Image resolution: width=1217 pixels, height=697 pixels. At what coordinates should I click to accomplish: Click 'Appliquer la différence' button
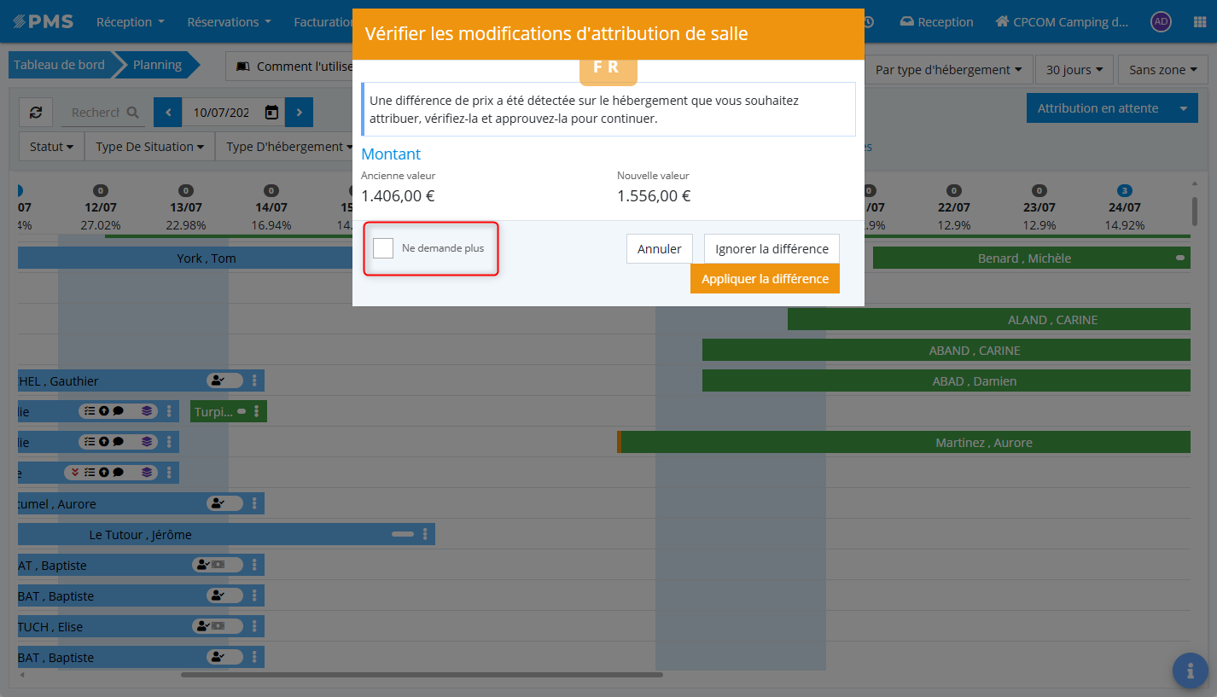[765, 279]
